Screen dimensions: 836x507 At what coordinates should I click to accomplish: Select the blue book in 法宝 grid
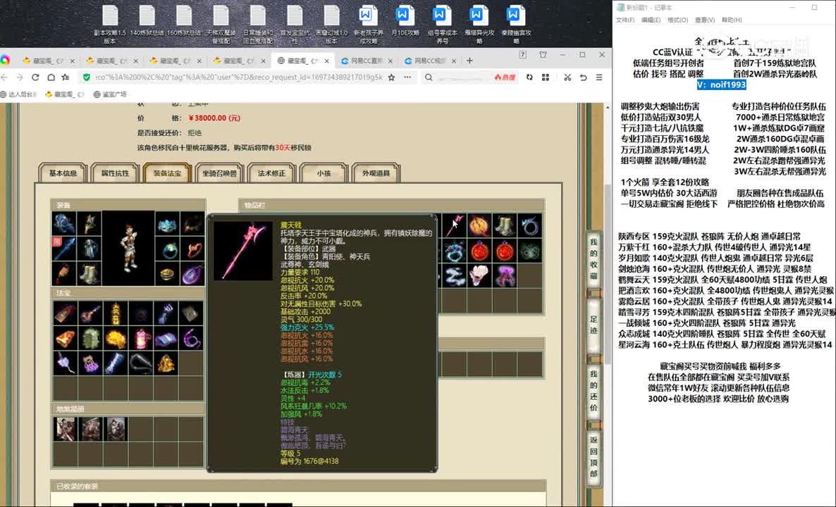(x=166, y=339)
